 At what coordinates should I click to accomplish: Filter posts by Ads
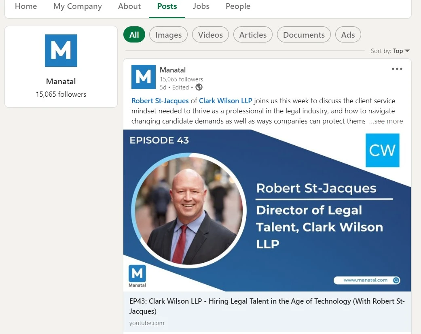[348, 34]
